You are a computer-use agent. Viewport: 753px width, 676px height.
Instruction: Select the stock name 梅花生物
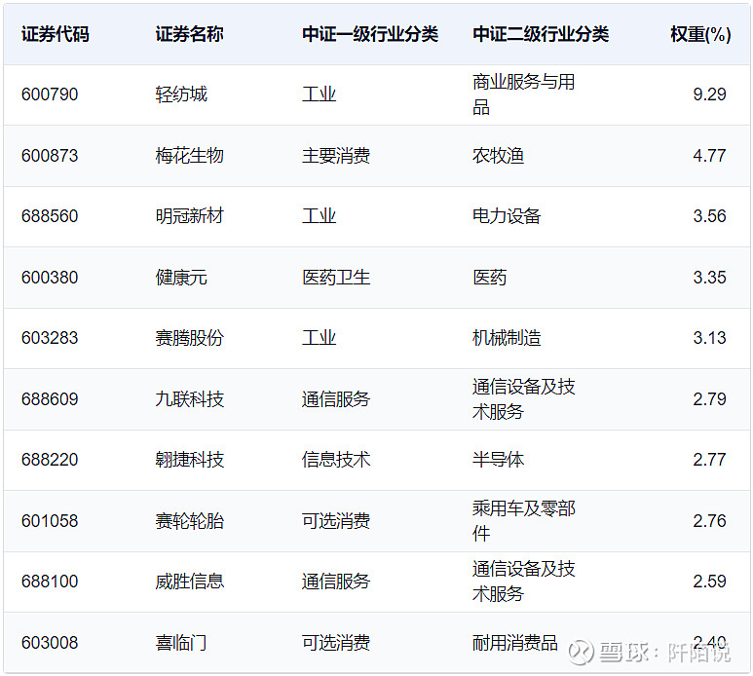(x=189, y=156)
